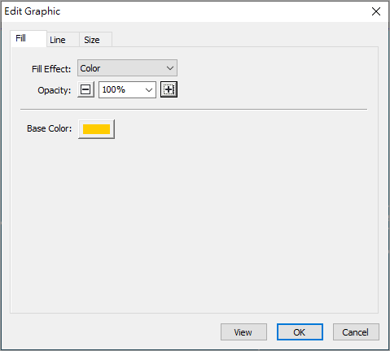The image size is (390, 351).
Task: Open the Fill Effect Color combo box
Action: (127, 68)
